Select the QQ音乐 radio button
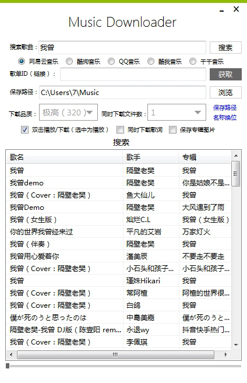 point(111,61)
